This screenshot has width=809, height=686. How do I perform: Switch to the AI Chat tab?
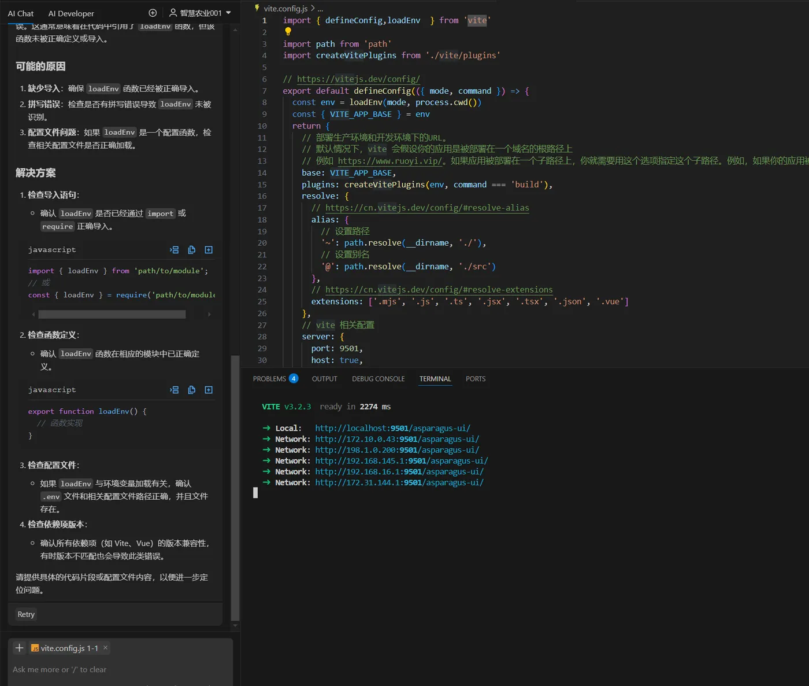pyautogui.click(x=21, y=13)
